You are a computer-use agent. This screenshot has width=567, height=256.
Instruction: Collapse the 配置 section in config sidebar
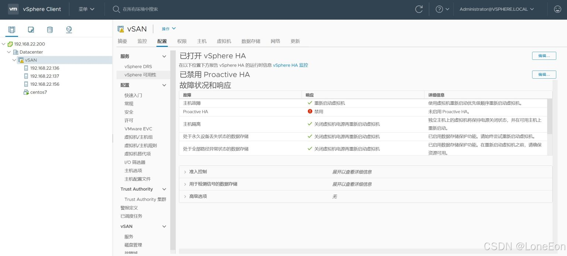pos(164,85)
